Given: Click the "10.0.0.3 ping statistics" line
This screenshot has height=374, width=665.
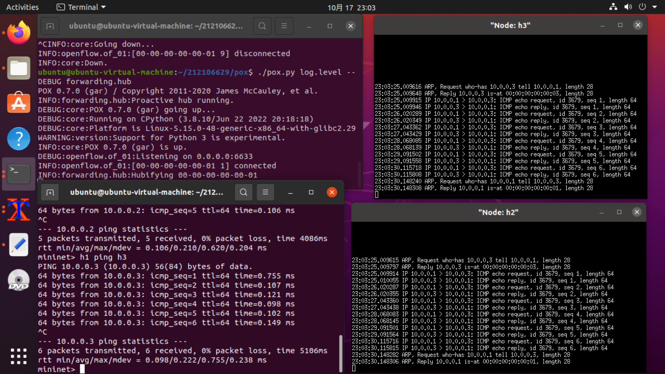Looking at the screenshot, I should point(113,342).
